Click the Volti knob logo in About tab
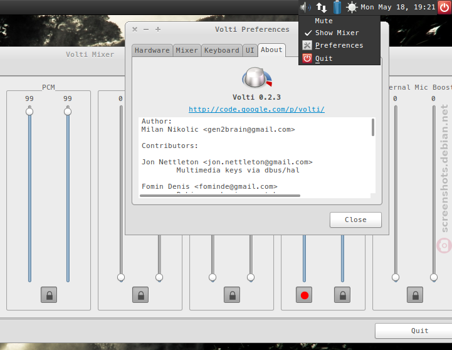452x350 pixels. [x=257, y=78]
